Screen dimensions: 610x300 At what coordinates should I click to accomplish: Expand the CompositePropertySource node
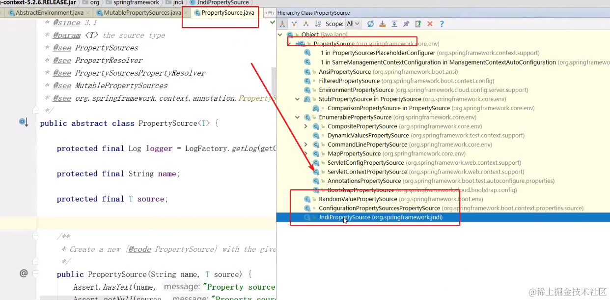pyautogui.click(x=306, y=126)
